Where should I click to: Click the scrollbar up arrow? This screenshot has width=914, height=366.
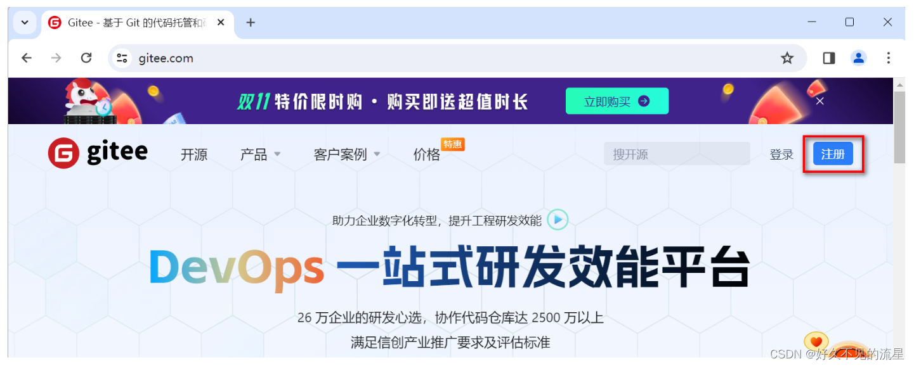point(899,84)
